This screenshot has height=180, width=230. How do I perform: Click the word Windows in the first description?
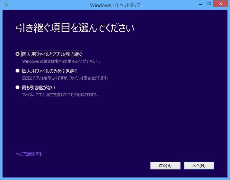pyautogui.click(x=31, y=61)
